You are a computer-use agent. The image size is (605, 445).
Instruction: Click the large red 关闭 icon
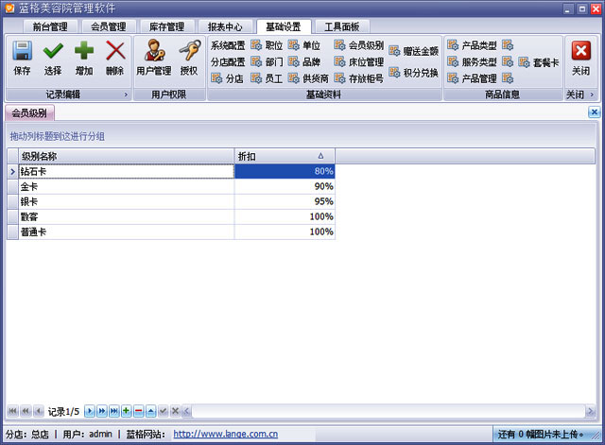pos(581,51)
